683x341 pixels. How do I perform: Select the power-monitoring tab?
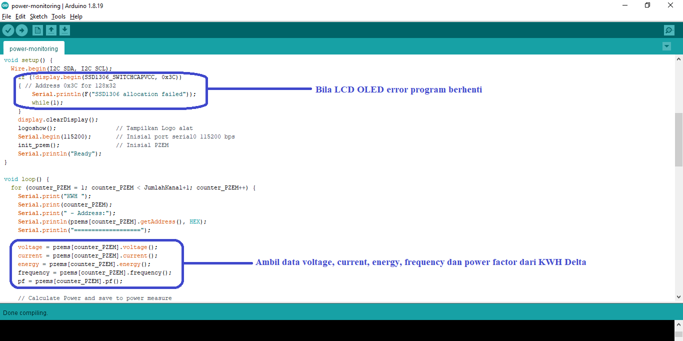point(33,49)
